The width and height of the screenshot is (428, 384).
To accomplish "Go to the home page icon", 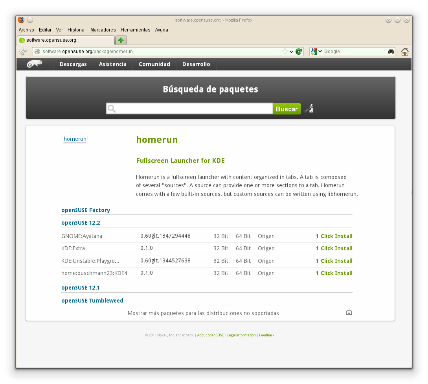I will pos(404,52).
